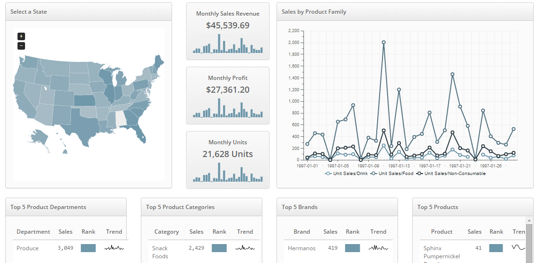Sort by Department column header
Viewport: 537px width, 263px height.
click(33, 232)
